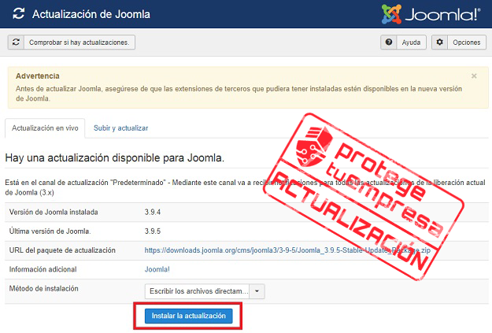Click the gear icon for Opciones
Image resolution: width=492 pixels, height=333 pixels.
(439, 43)
